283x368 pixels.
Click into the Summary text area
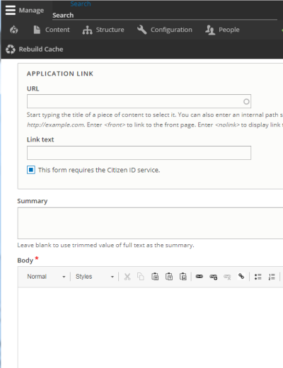[x=150, y=223]
